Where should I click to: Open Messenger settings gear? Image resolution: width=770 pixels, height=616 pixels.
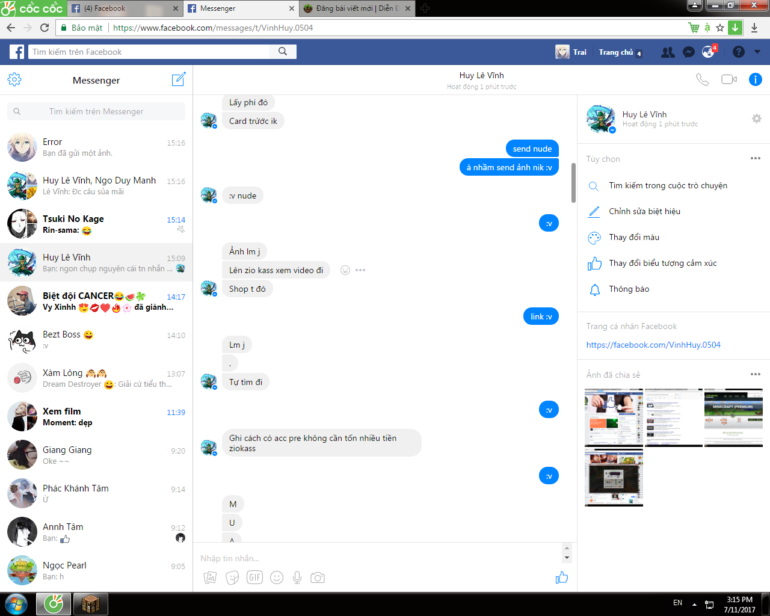pos(14,79)
